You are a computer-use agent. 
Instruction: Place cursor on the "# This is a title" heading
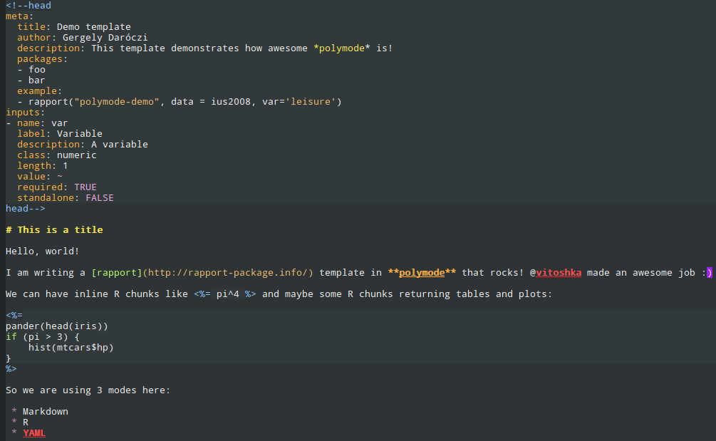(x=54, y=230)
